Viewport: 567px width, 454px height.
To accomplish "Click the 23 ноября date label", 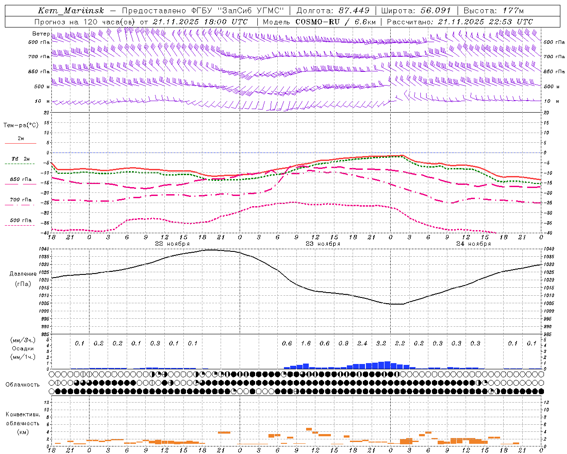I will [x=323, y=244].
